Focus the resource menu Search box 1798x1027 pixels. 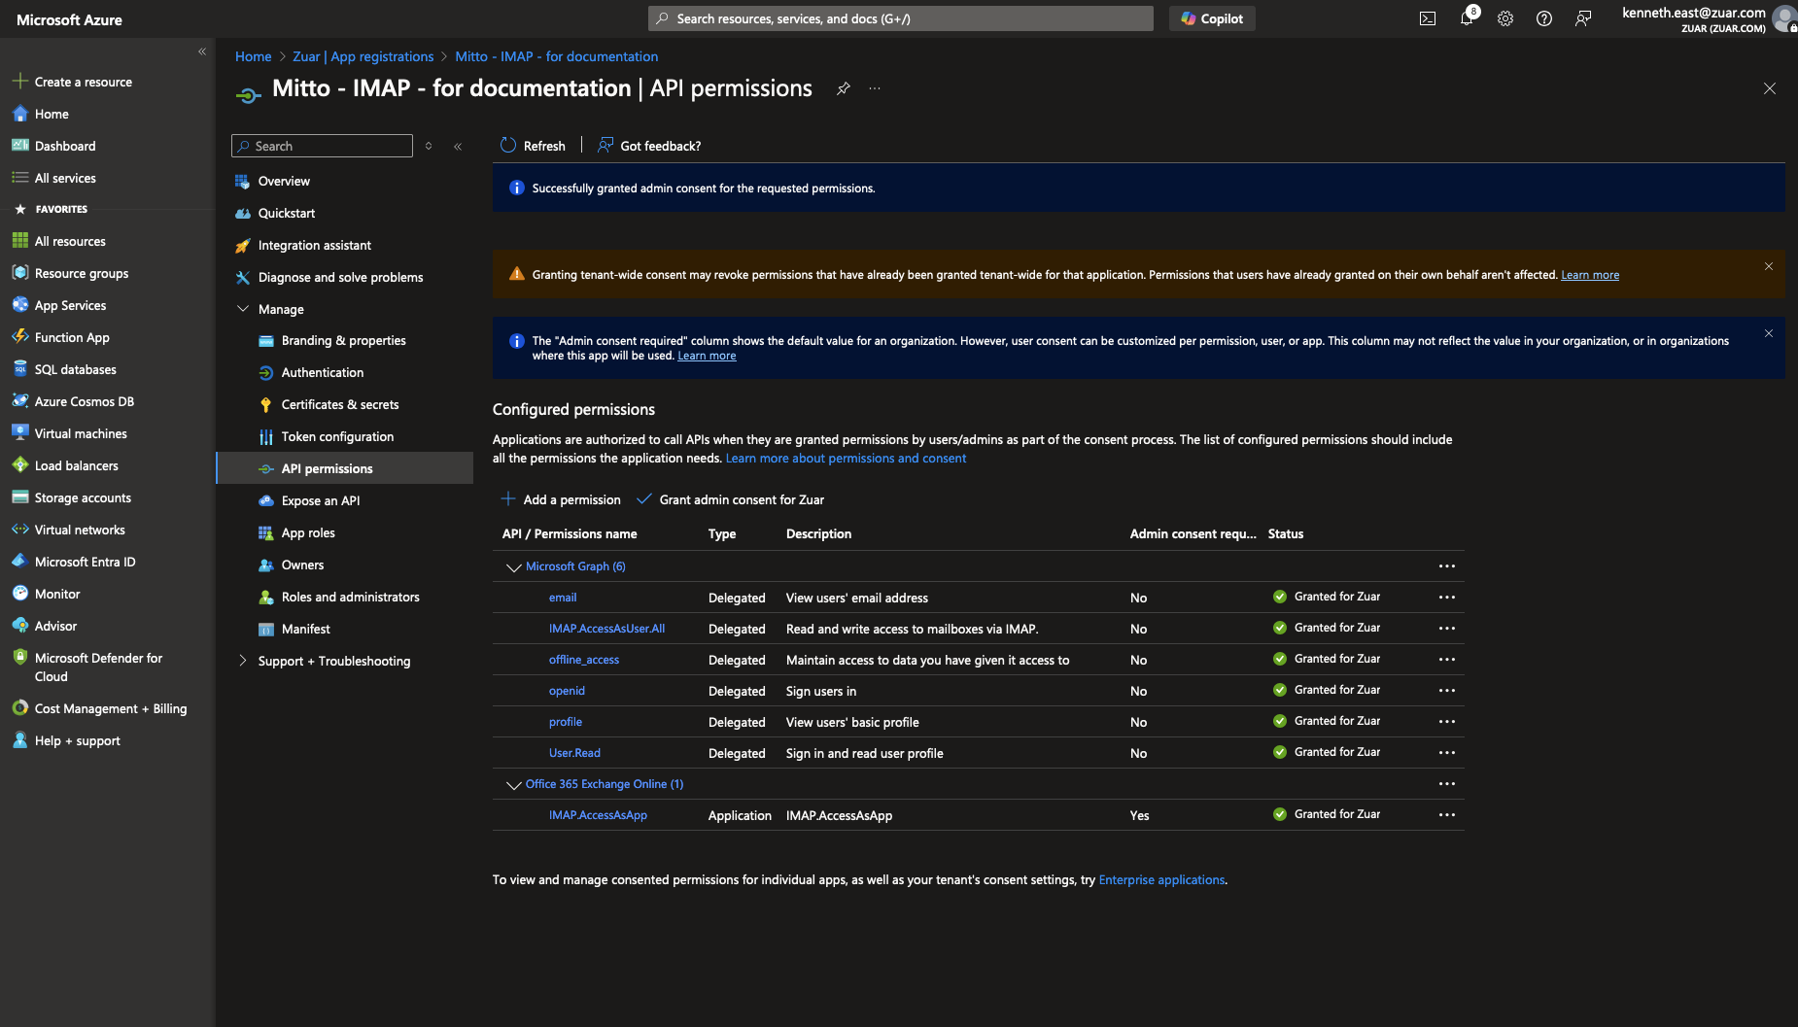pos(323,146)
